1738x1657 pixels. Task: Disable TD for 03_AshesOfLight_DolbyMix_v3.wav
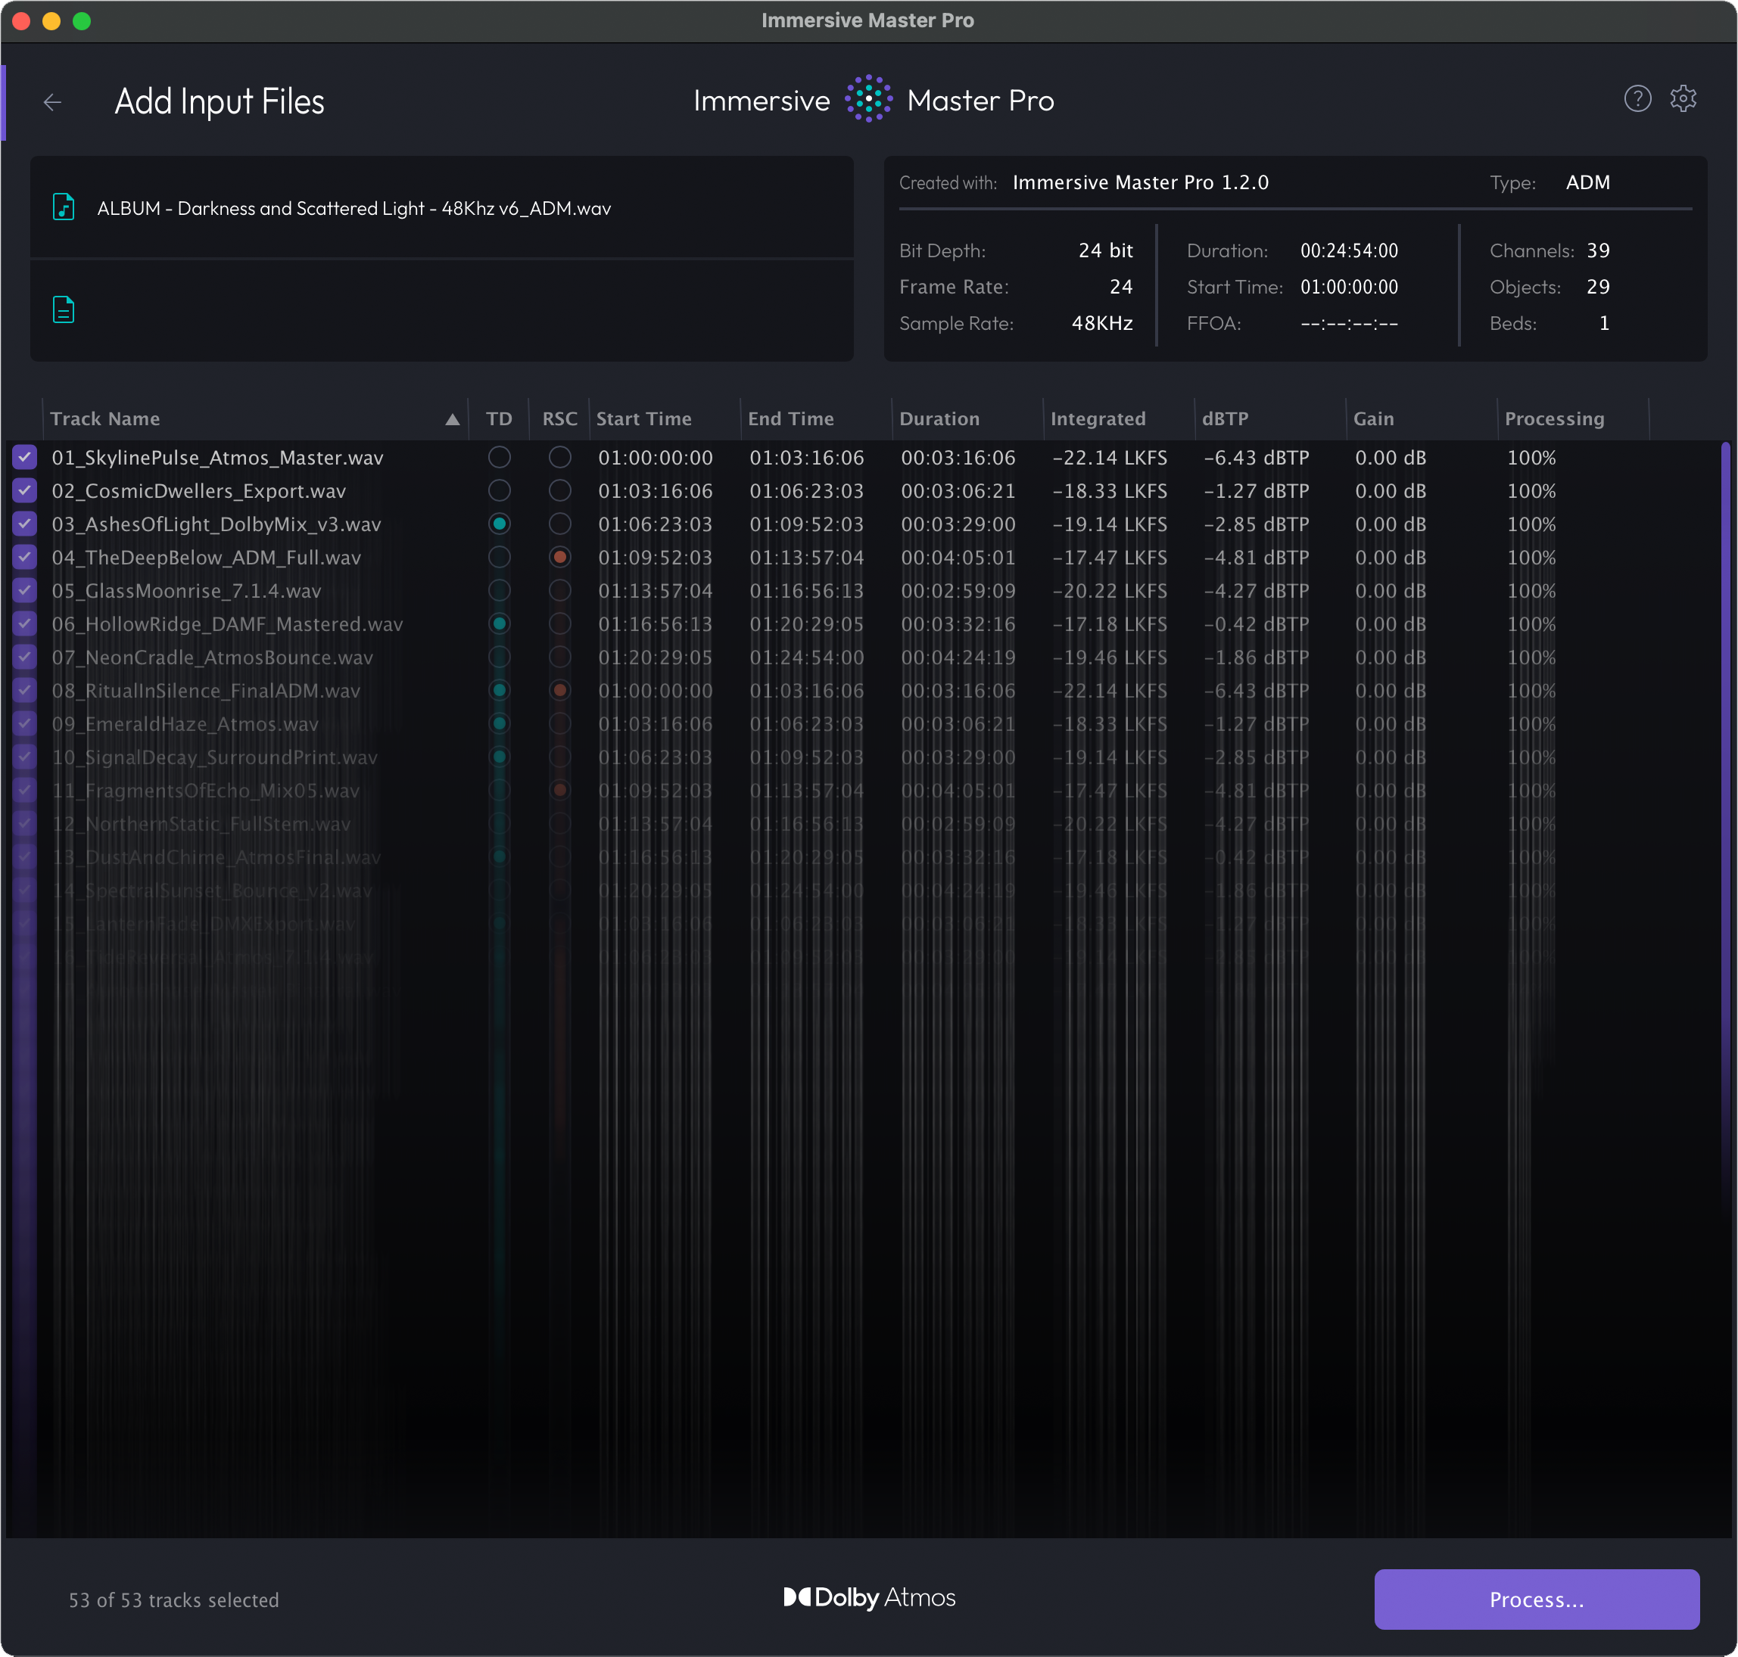click(500, 524)
